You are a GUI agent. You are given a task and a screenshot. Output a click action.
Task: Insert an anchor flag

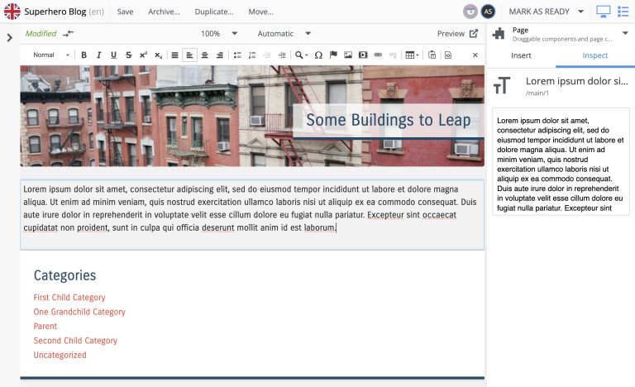click(333, 55)
